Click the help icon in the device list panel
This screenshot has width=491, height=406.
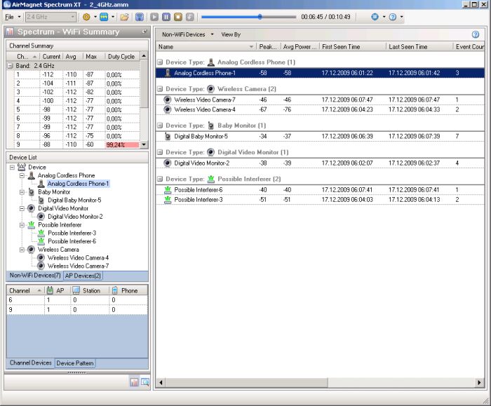[x=476, y=34]
